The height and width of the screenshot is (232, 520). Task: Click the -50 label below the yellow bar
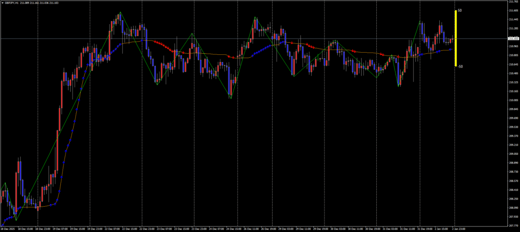(460, 67)
